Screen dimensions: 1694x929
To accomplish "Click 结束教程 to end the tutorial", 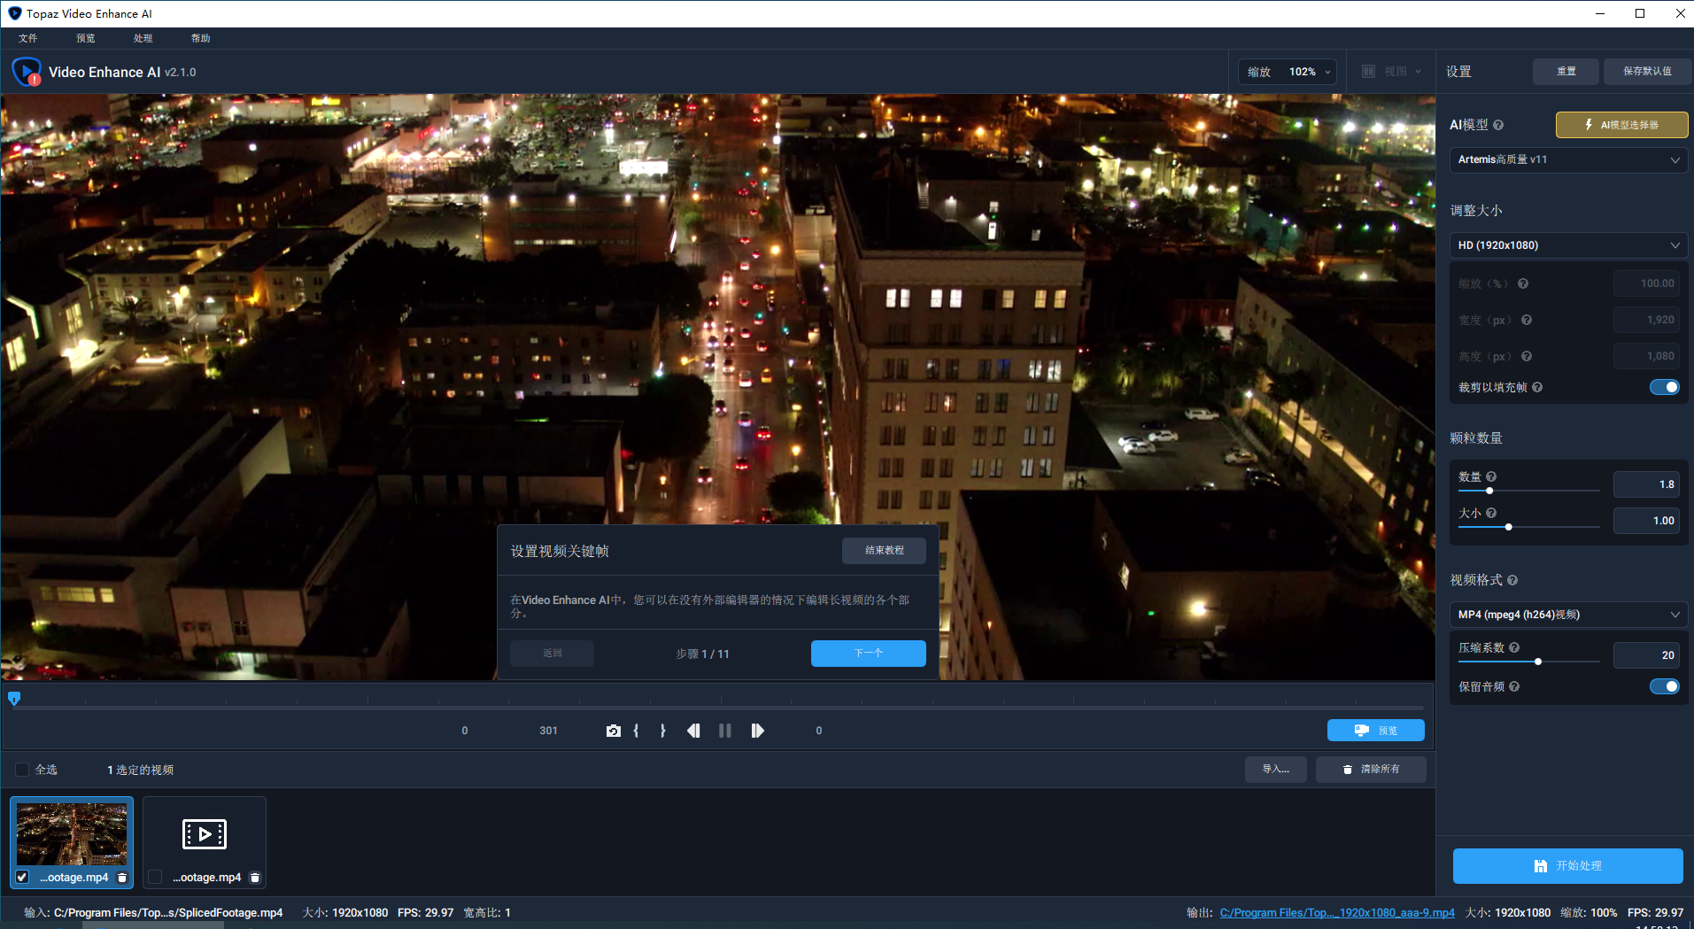I will 884,551.
